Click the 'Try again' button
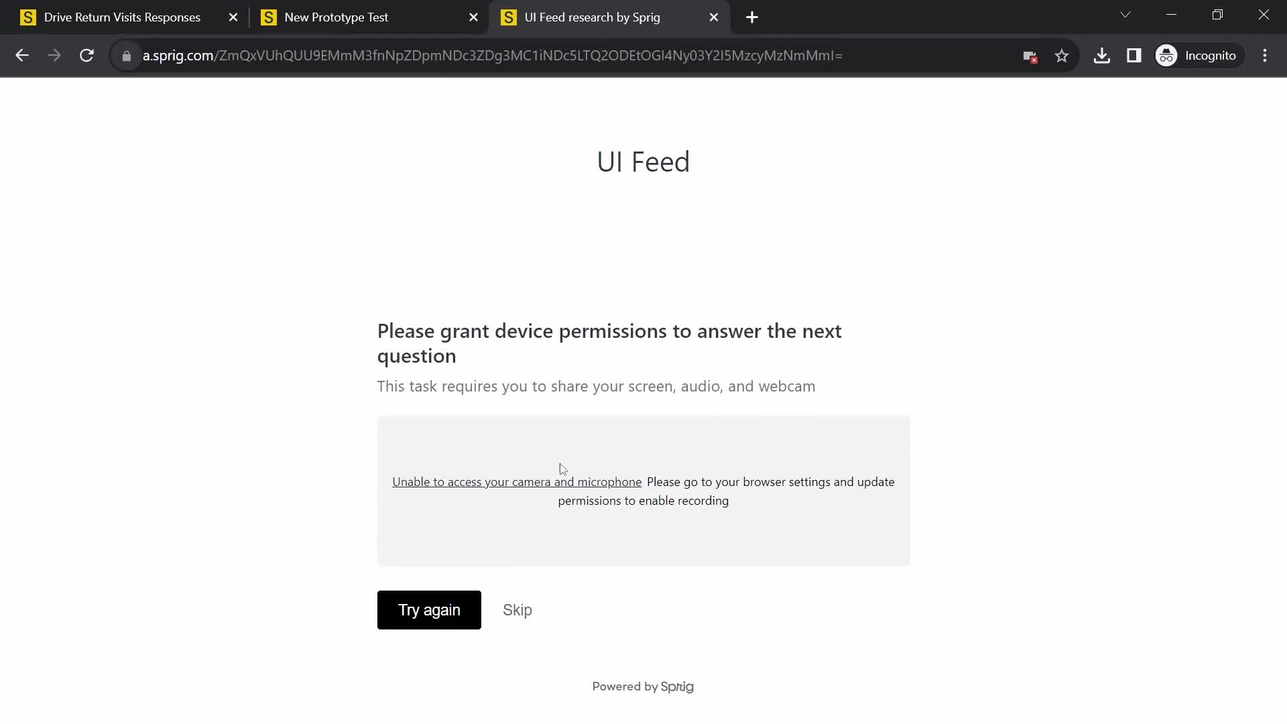1287x724 pixels. (429, 610)
